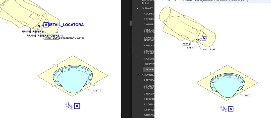Click the Archivo site info chip
The image size is (271, 123).
tap(187, 1)
